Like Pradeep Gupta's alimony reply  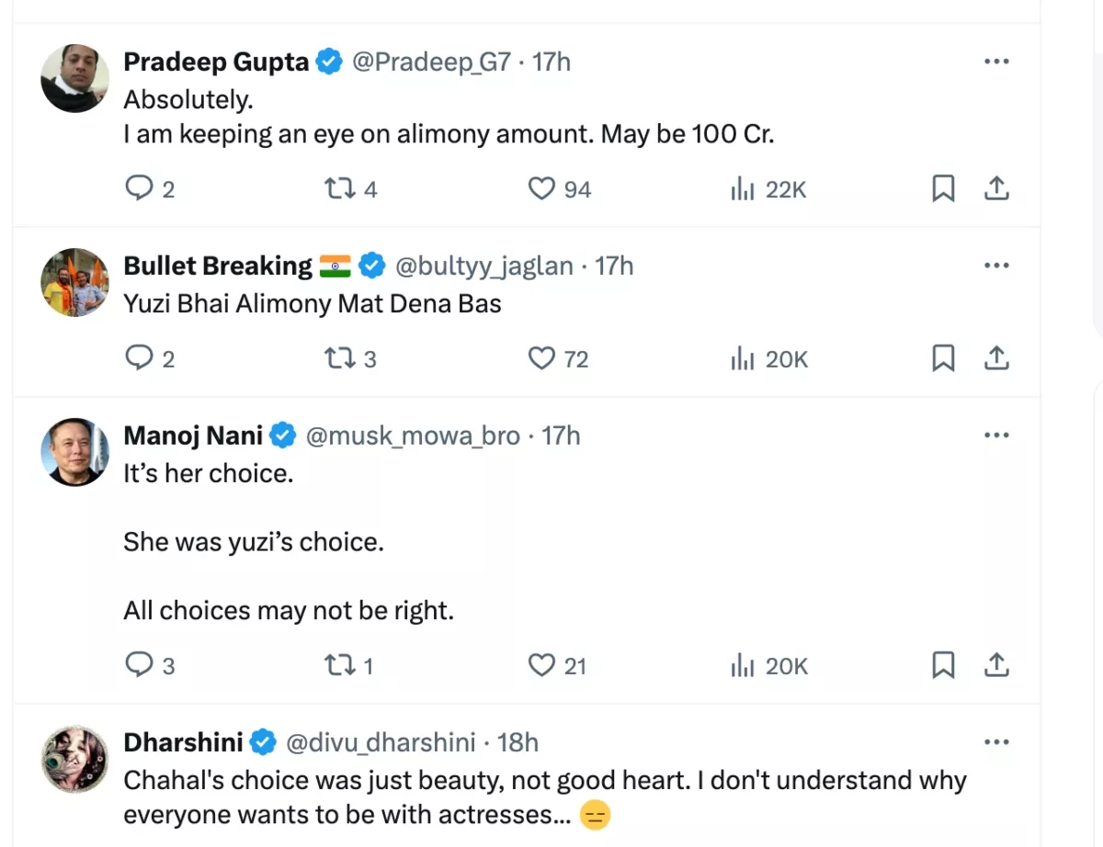coord(542,189)
